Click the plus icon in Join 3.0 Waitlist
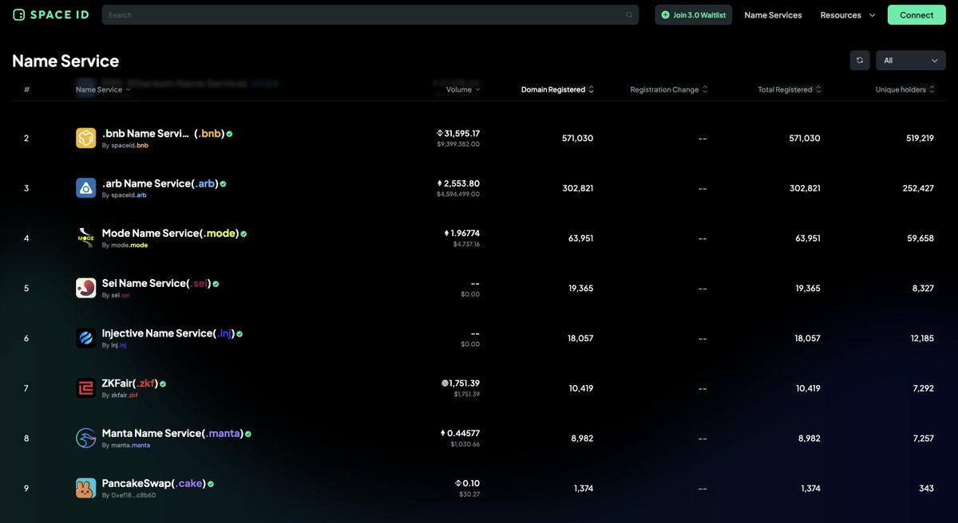Screen dimensions: 958x523 pyautogui.click(x=666, y=14)
